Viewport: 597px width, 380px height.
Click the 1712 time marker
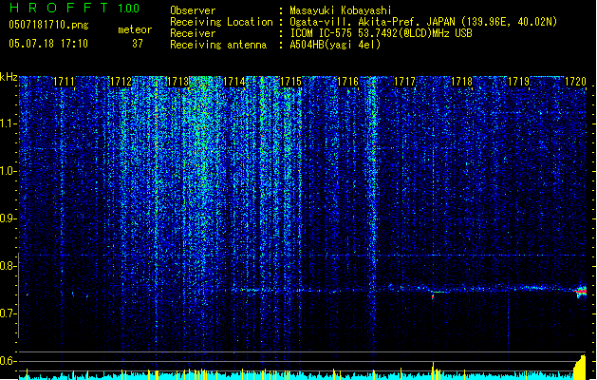(x=121, y=82)
